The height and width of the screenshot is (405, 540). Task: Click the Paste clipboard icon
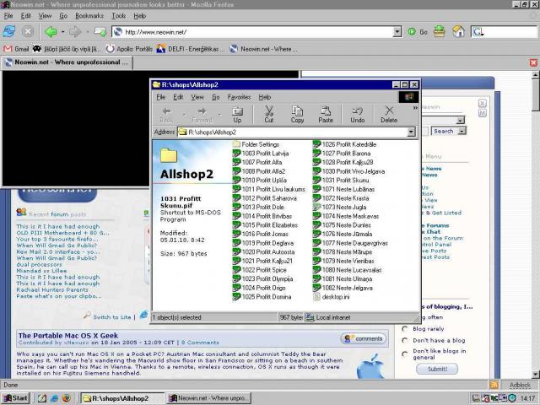(x=326, y=114)
